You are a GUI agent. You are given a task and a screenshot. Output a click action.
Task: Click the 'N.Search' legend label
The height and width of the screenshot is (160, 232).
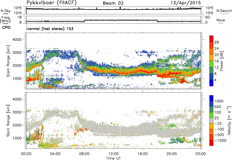[224, 11]
